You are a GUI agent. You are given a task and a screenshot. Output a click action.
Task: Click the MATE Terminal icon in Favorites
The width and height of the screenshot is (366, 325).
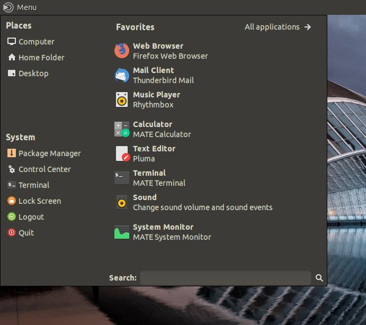coord(122,178)
